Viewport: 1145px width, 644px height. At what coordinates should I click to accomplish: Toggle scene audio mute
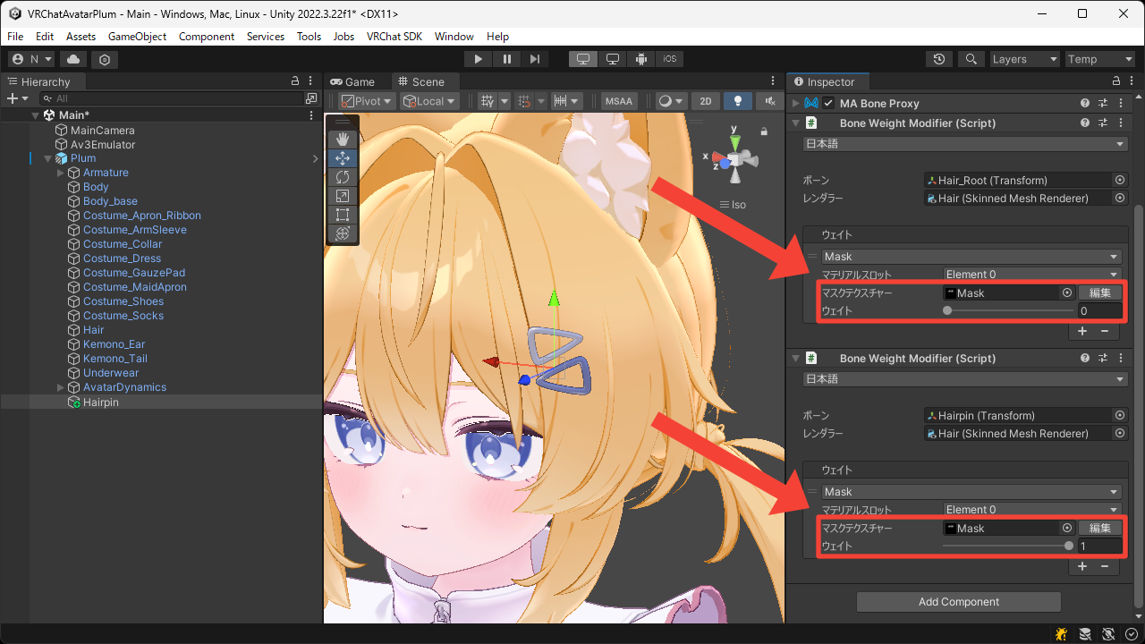769,101
